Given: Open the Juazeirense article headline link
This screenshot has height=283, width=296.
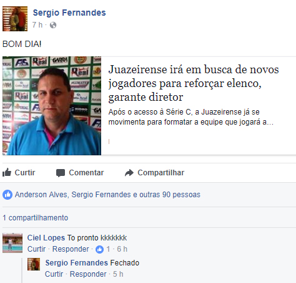Looking at the screenshot, I should point(194,83).
